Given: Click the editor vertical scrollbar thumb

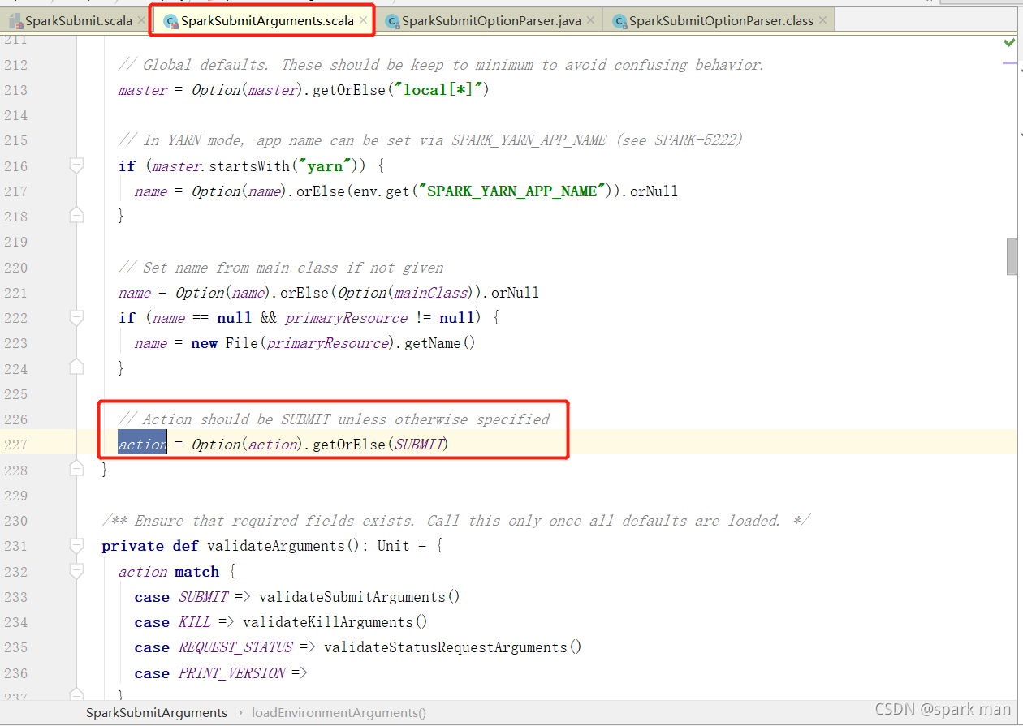Looking at the screenshot, I should (1012, 257).
